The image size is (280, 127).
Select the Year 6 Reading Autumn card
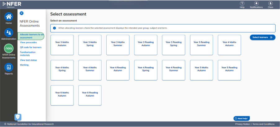[90, 95]
